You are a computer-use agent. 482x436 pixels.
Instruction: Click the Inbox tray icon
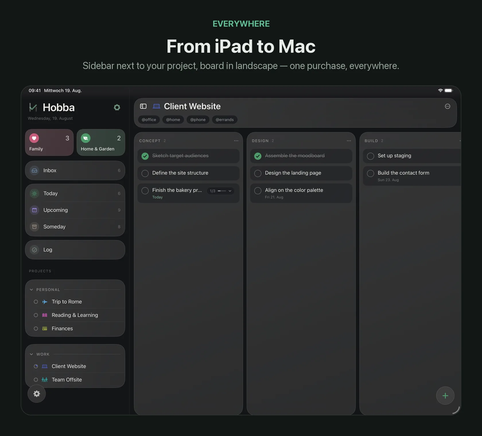[x=34, y=170]
